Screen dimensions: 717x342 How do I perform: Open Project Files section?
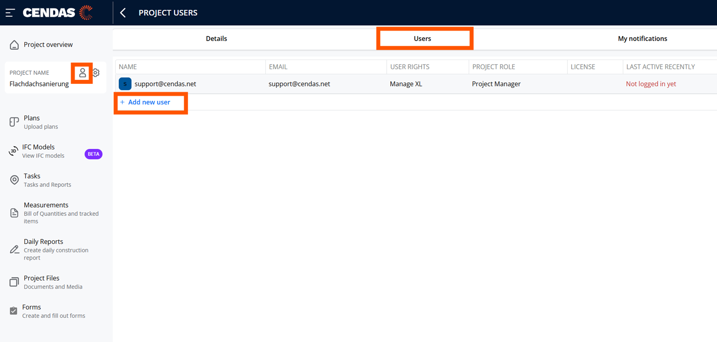[42, 278]
